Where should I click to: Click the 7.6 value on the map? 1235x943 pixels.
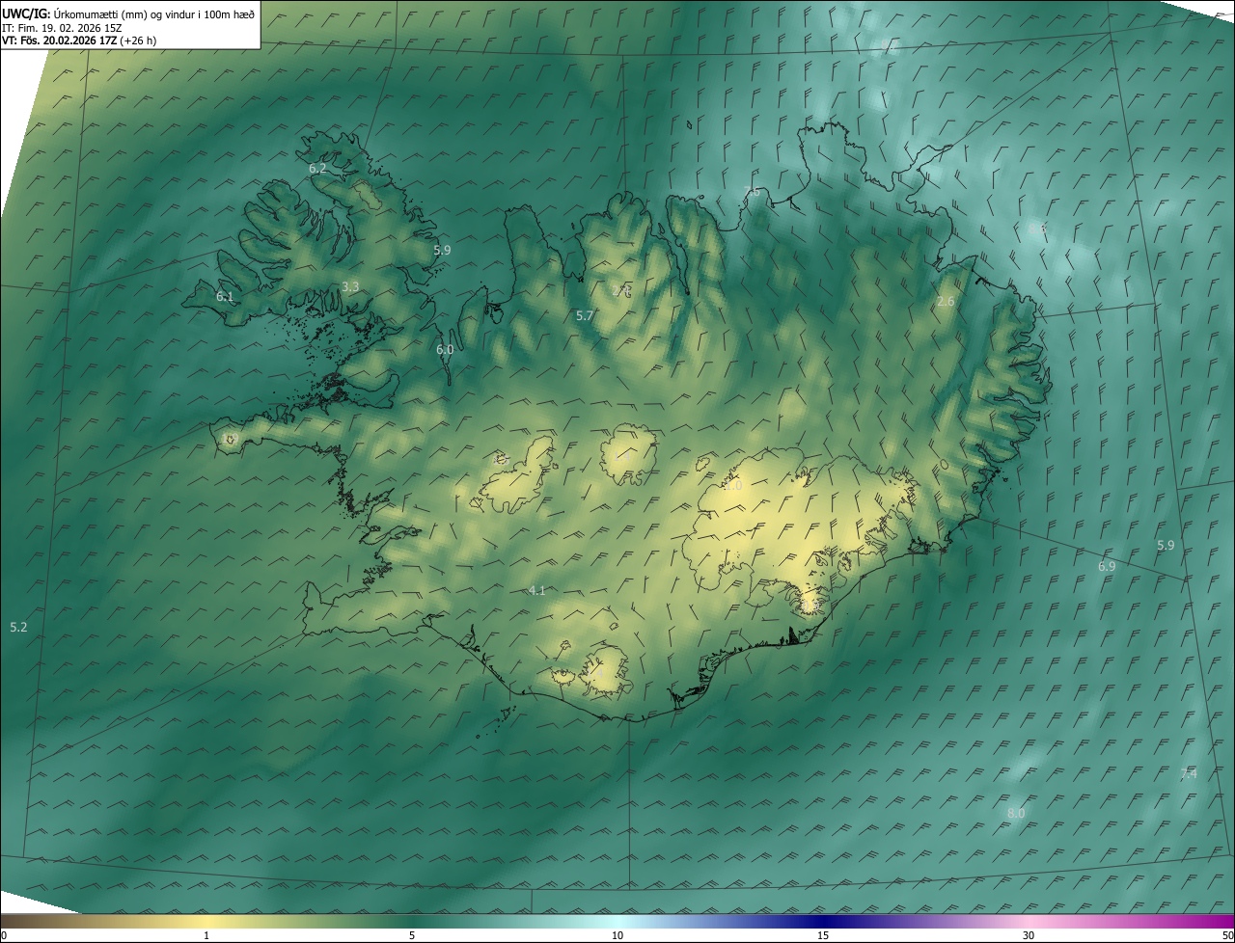[x=752, y=192]
